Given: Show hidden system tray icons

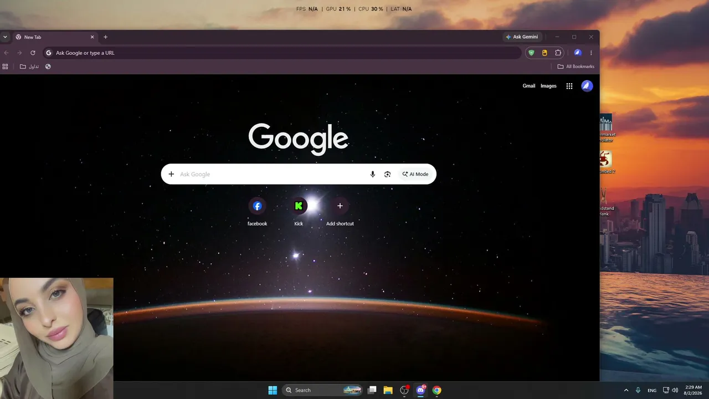Looking at the screenshot, I should (x=626, y=390).
